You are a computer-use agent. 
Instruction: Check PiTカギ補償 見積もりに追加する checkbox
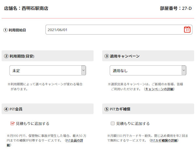(113, 123)
